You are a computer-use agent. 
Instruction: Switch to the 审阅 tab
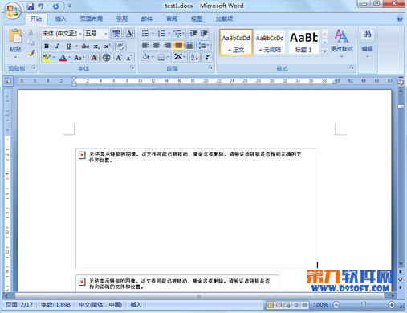(172, 18)
